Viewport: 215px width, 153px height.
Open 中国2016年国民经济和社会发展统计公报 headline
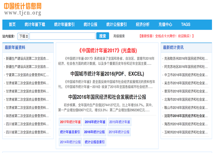click(x=107, y=97)
